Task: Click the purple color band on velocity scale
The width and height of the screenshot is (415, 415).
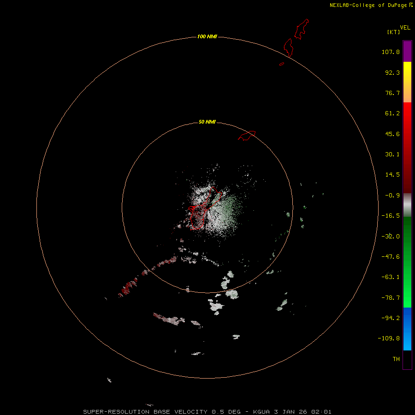Action: 407,51
